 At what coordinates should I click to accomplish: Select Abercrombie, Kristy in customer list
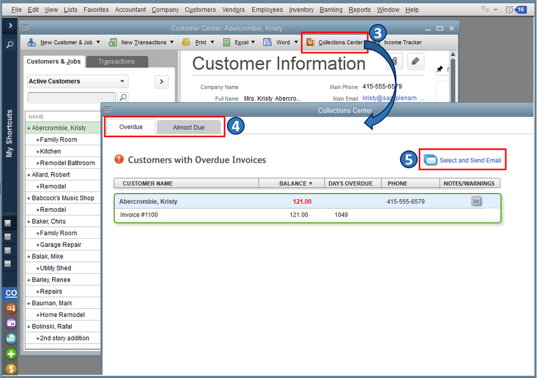[x=63, y=128]
